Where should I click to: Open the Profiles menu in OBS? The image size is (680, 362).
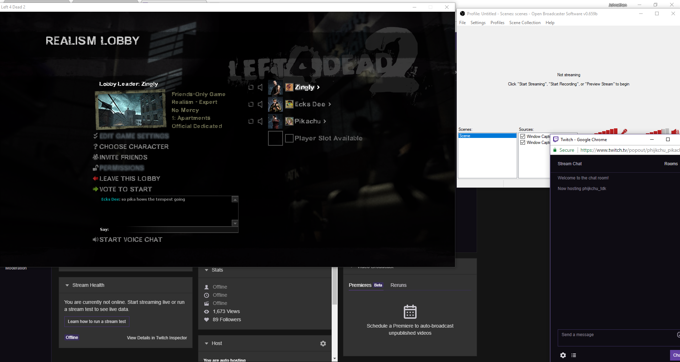tap(498, 23)
